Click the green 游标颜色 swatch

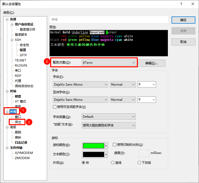[94, 146]
